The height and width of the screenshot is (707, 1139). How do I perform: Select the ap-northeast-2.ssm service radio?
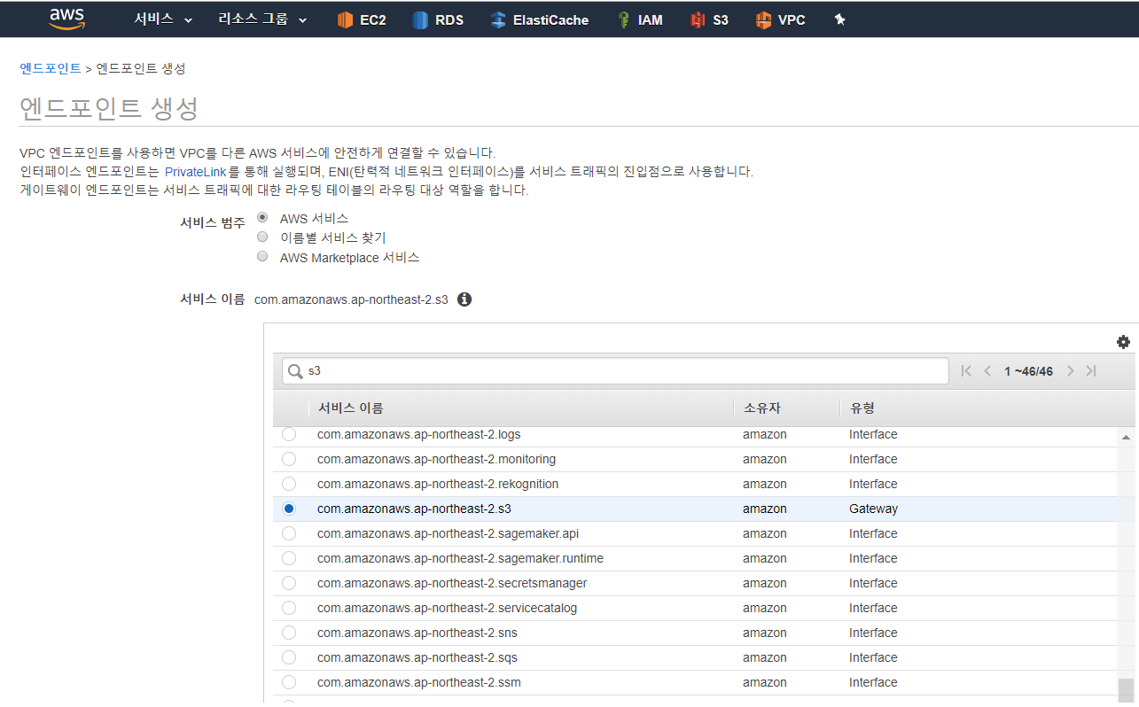click(289, 682)
